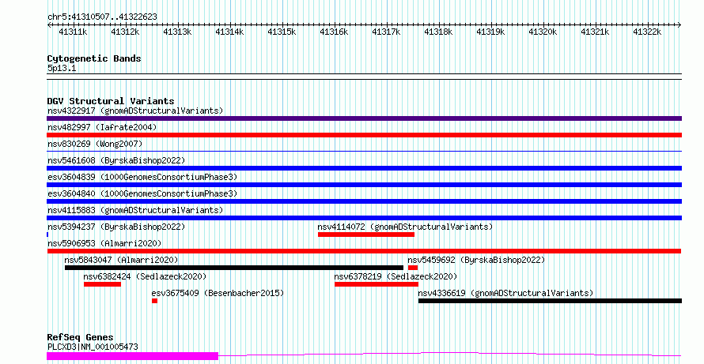Click the 41317k ruler tick label
The width and height of the screenshot is (704, 364).
coord(386,32)
